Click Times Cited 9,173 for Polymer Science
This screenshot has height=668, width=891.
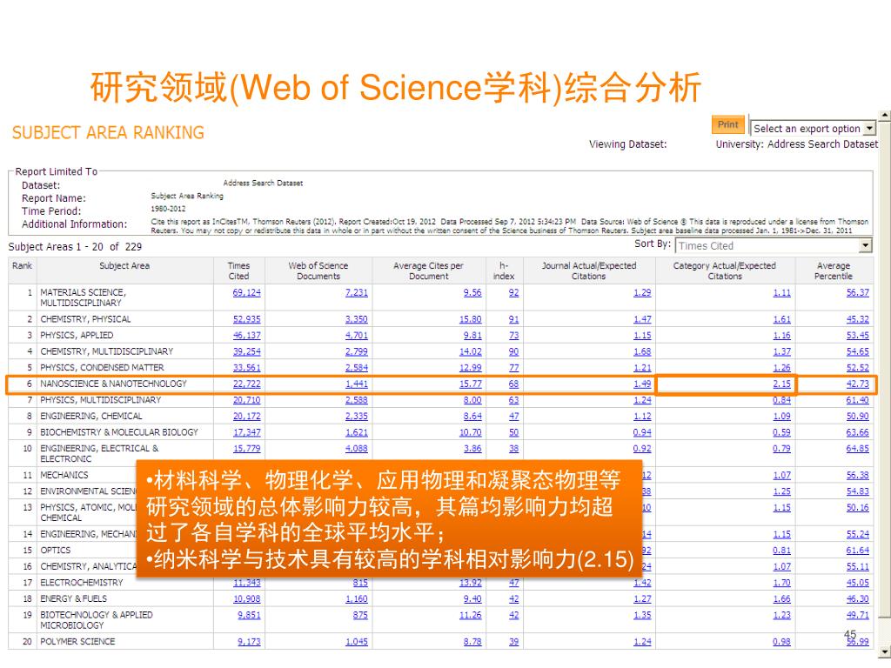(249, 642)
